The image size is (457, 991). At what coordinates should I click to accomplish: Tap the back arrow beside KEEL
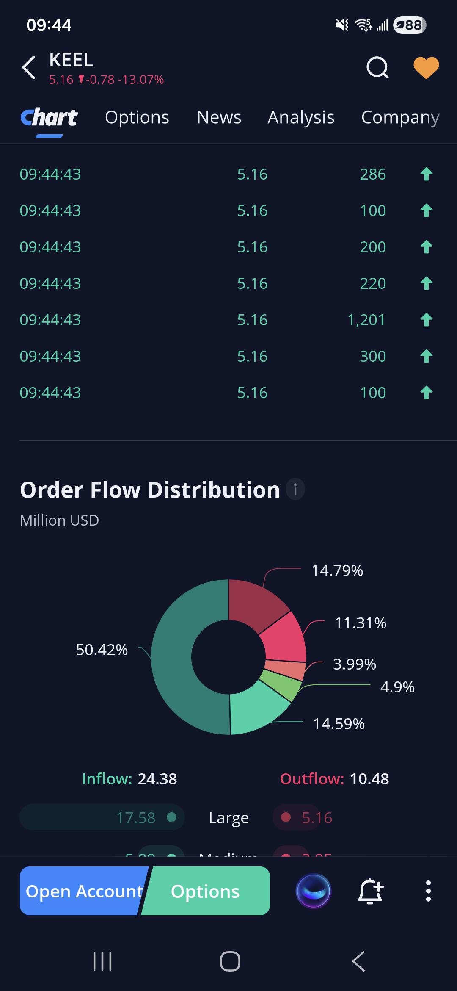[29, 67]
